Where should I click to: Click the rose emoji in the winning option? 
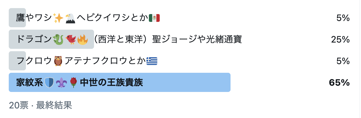(x=73, y=83)
